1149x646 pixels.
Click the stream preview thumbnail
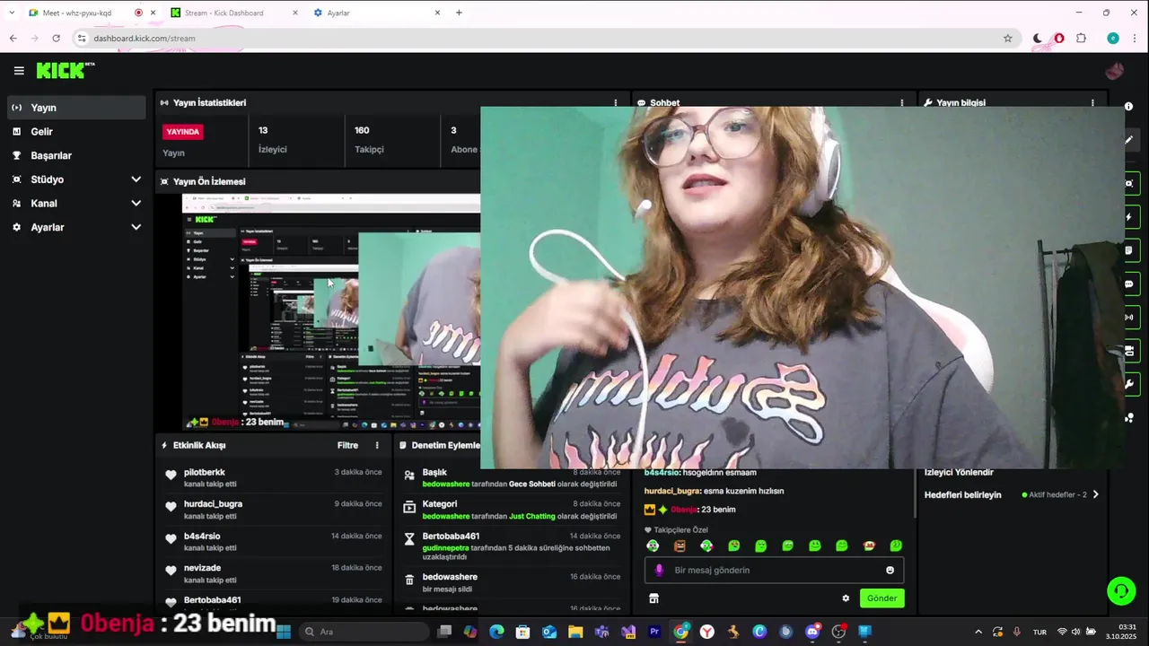coord(331,311)
